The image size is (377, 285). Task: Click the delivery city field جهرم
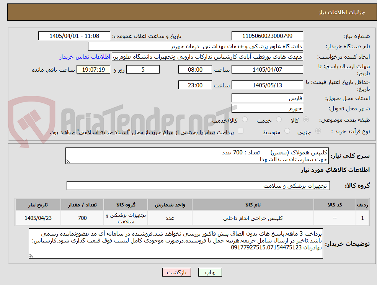[x=267, y=108]
